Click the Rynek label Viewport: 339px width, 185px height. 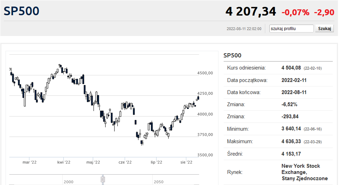[235, 172]
